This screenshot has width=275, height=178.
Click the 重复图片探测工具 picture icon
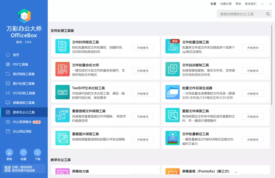click(62, 138)
